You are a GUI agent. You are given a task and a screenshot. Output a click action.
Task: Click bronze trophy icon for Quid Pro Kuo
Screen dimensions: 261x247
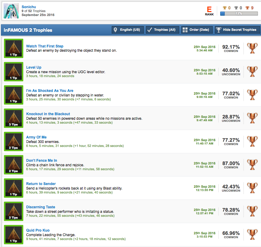(x=252, y=235)
